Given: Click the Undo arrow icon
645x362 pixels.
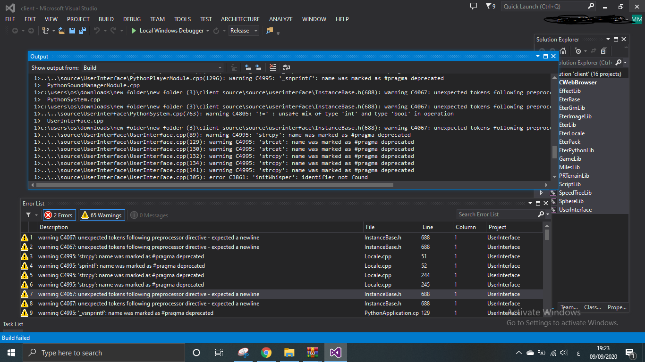Looking at the screenshot, I should point(96,31).
